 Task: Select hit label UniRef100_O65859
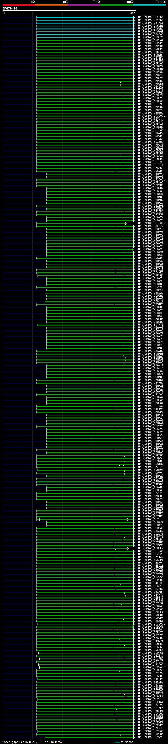coord(151,113)
